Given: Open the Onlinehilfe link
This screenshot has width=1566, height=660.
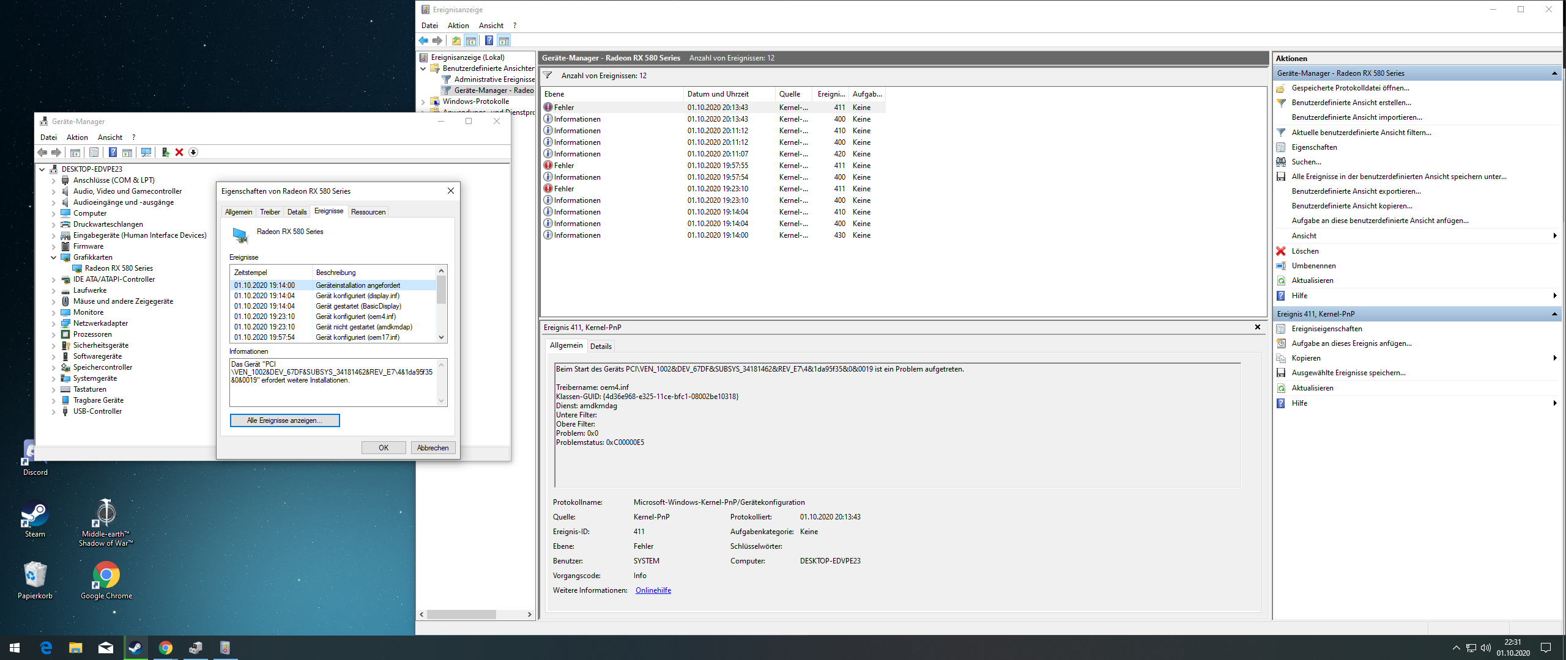Looking at the screenshot, I should click(653, 590).
